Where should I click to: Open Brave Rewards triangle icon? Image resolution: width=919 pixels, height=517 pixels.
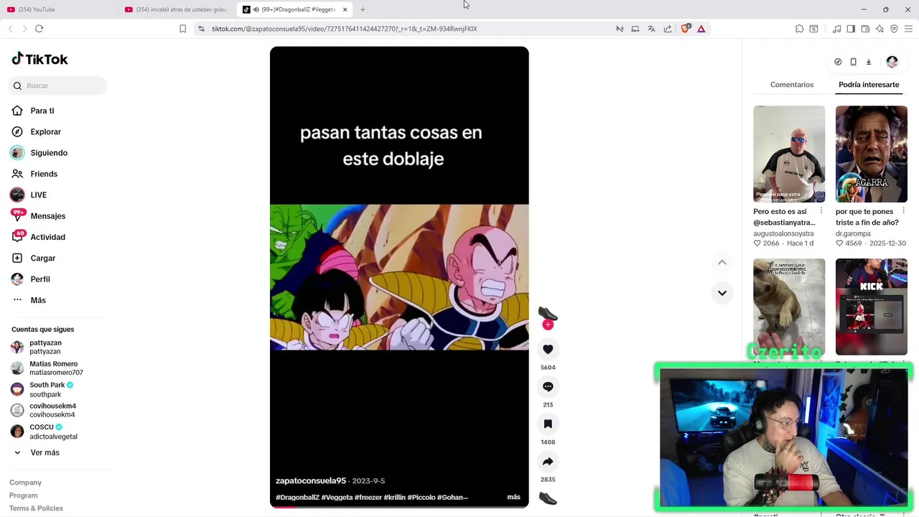701,29
